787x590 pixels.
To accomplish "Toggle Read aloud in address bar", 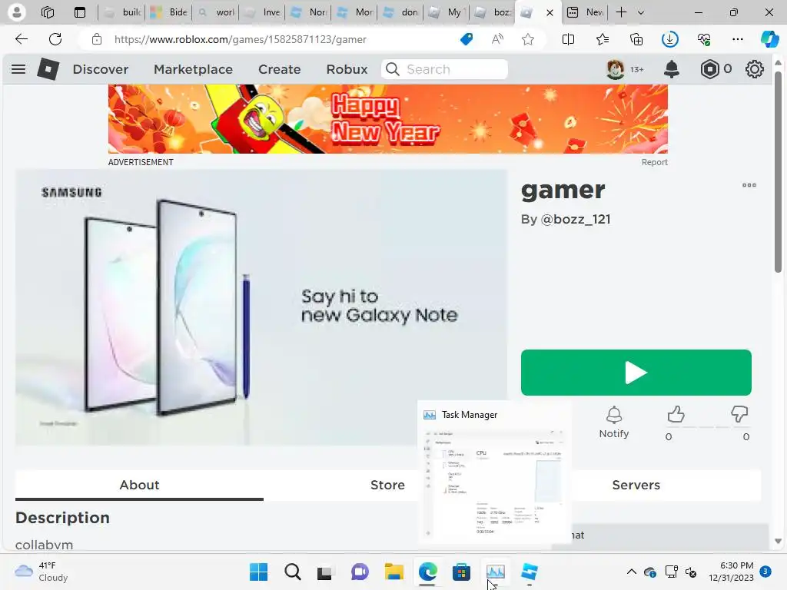I will click(497, 39).
